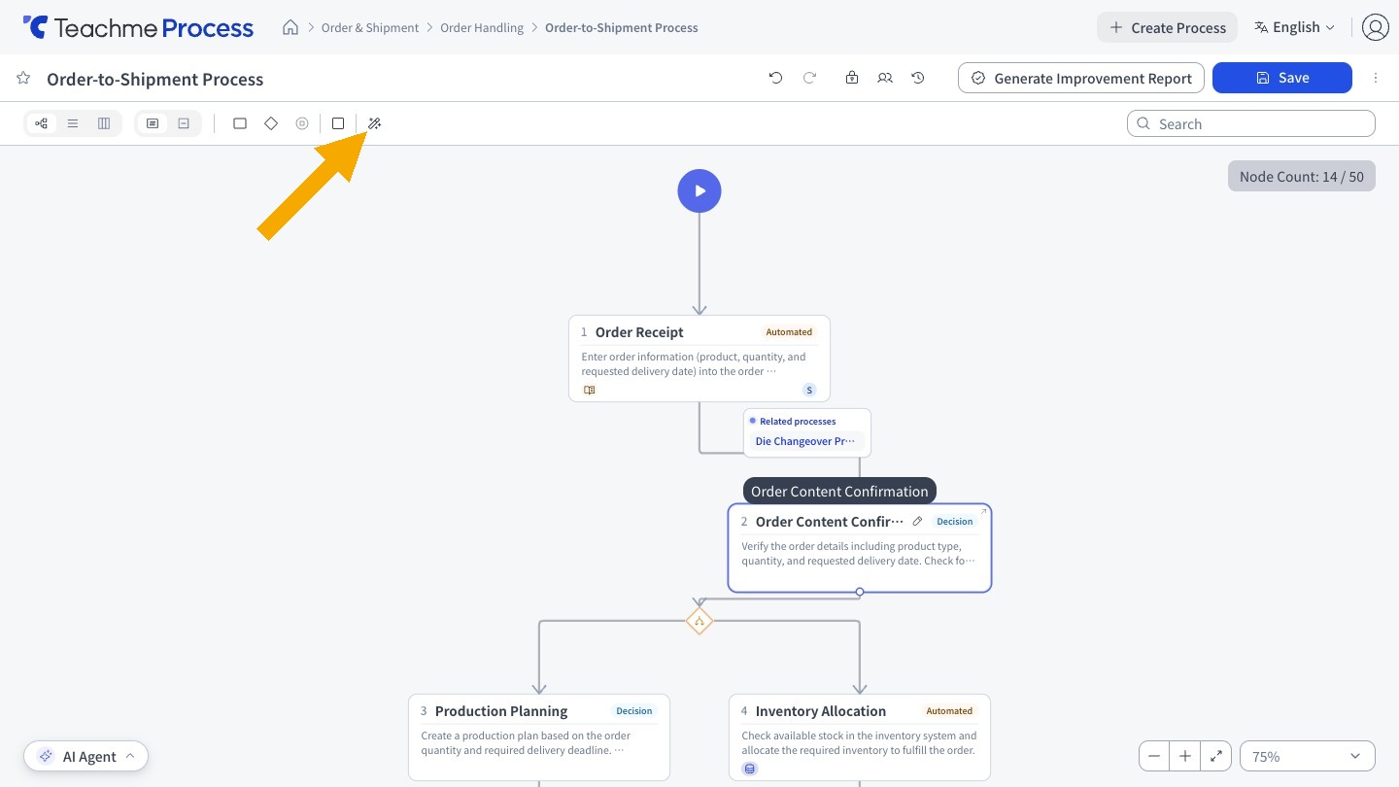
Task: Expand the AI Agent panel
Action: pyautogui.click(x=86, y=756)
